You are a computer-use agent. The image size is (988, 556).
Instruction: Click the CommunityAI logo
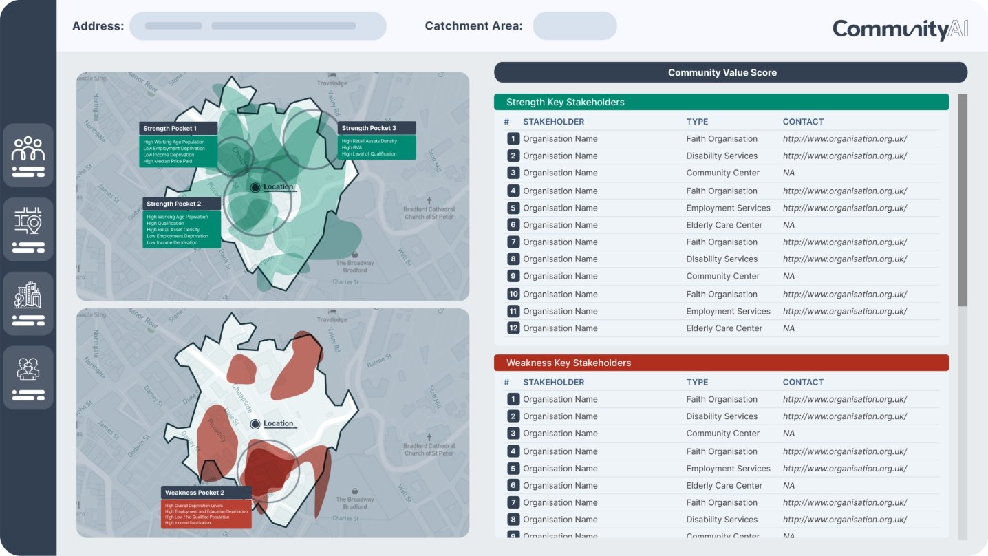coord(899,28)
